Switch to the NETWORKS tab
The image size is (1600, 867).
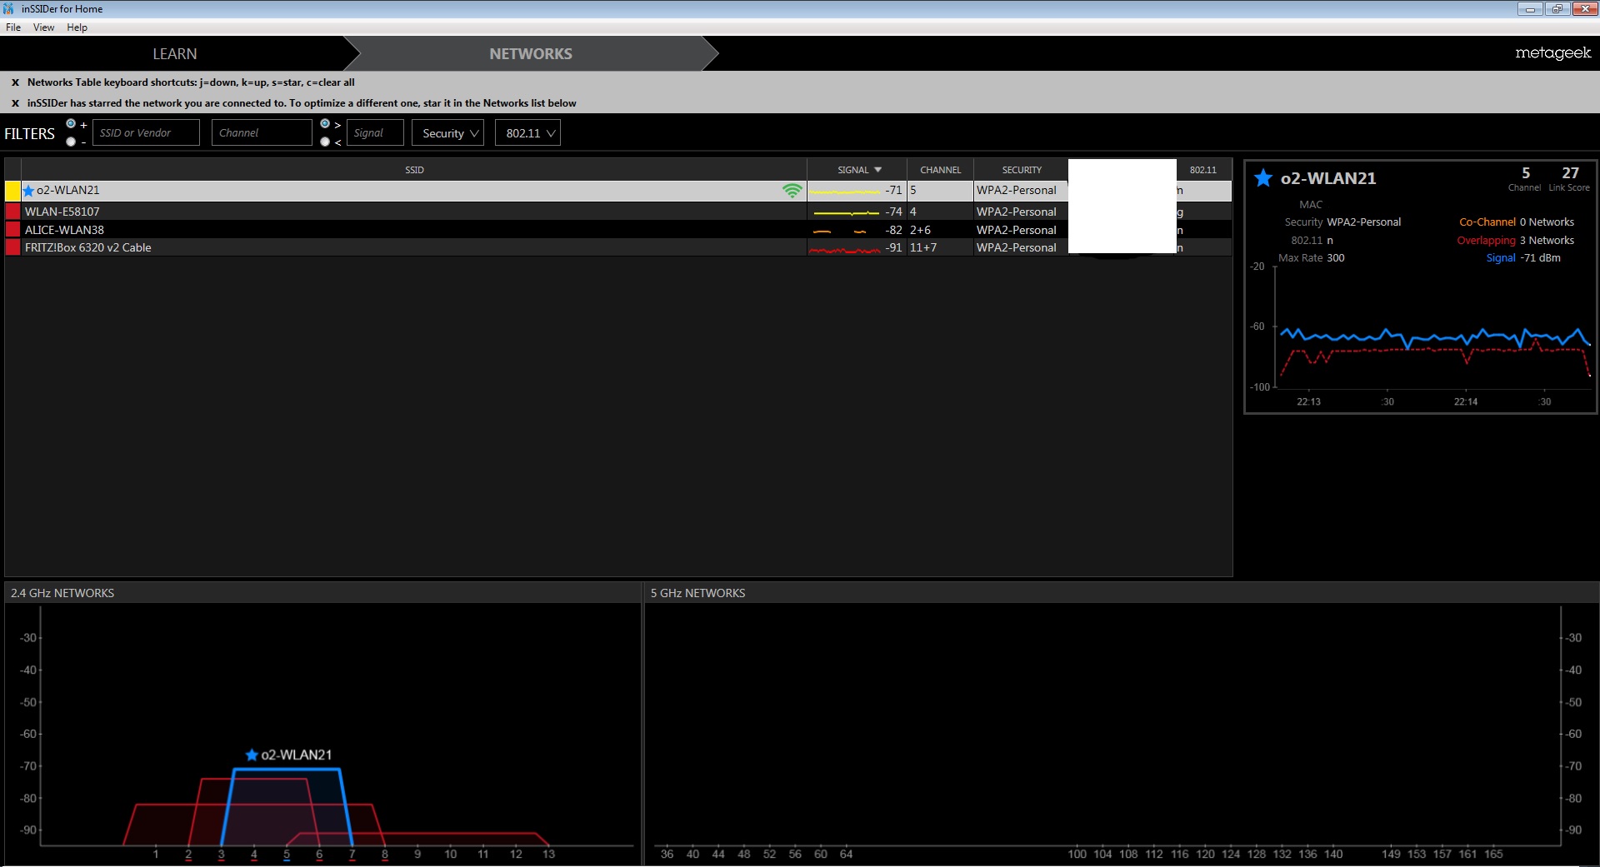pyautogui.click(x=531, y=53)
